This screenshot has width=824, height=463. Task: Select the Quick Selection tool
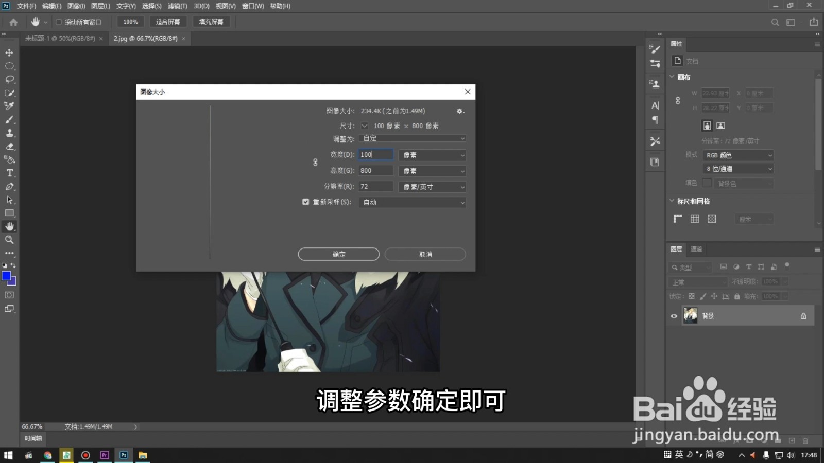point(9,93)
